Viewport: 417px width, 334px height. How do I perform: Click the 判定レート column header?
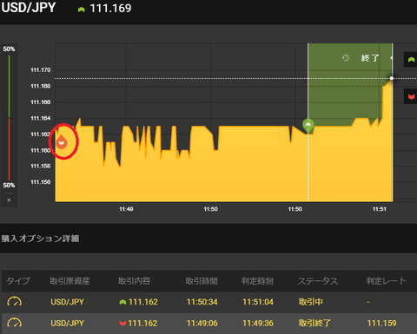[x=387, y=281]
